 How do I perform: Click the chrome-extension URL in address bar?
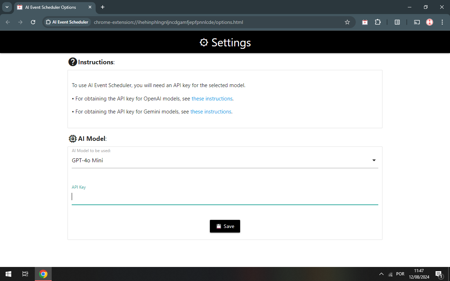(x=168, y=22)
